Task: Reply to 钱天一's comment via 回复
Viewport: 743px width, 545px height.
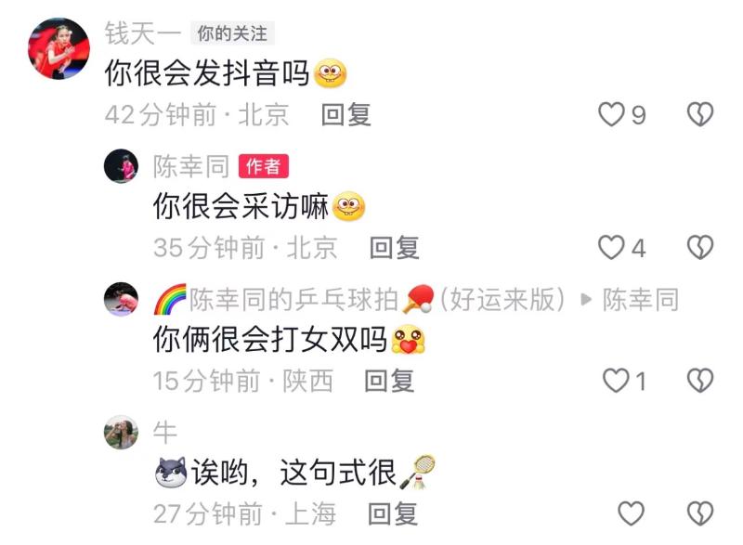Action: 345,114
